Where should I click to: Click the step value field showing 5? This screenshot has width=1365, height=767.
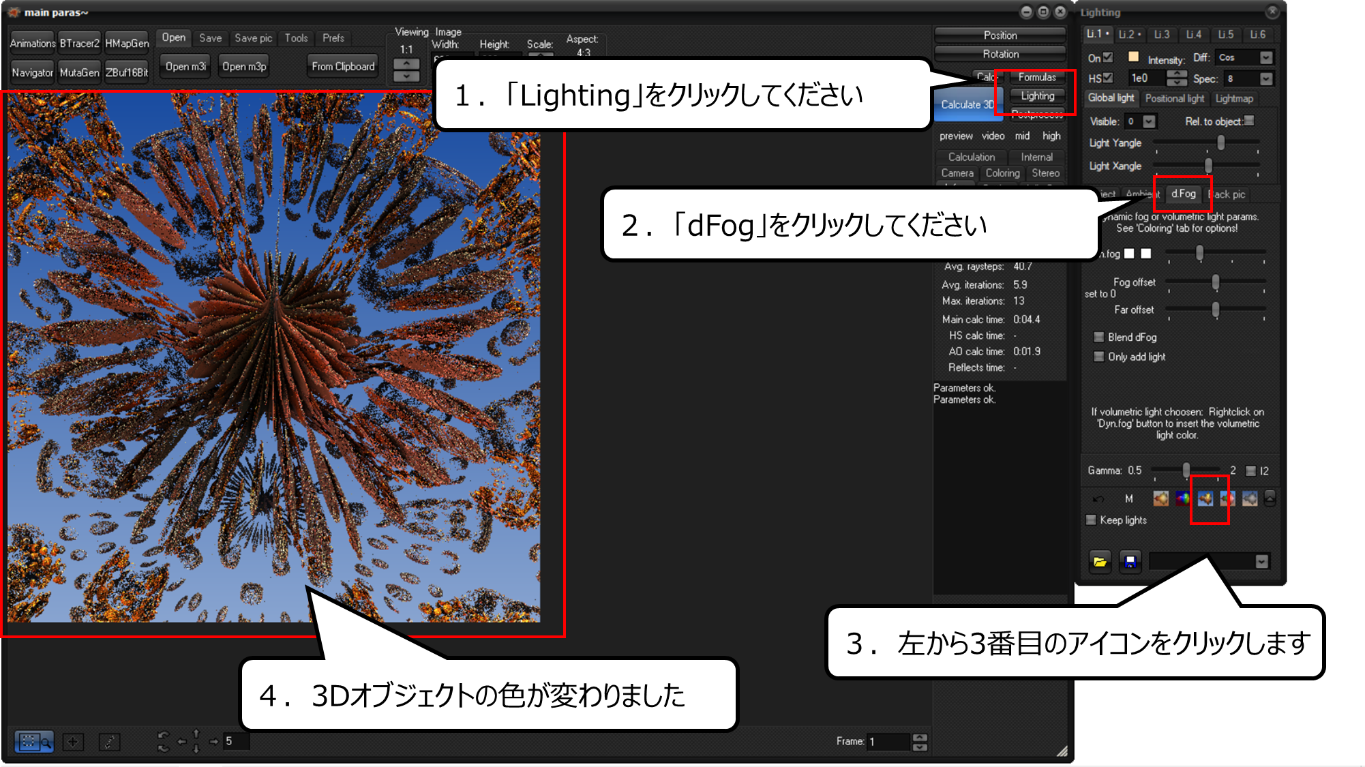pos(236,741)
